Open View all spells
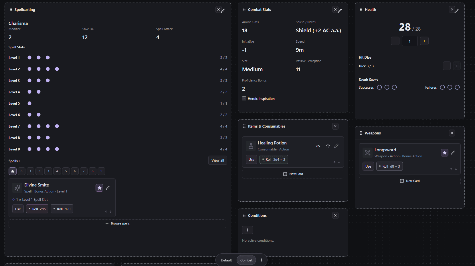Image resolution: width=475 pixels, height=266 pixels. [x=218, y=160]
